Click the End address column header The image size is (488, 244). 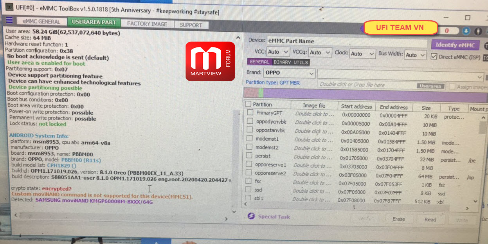pos(393,107)
